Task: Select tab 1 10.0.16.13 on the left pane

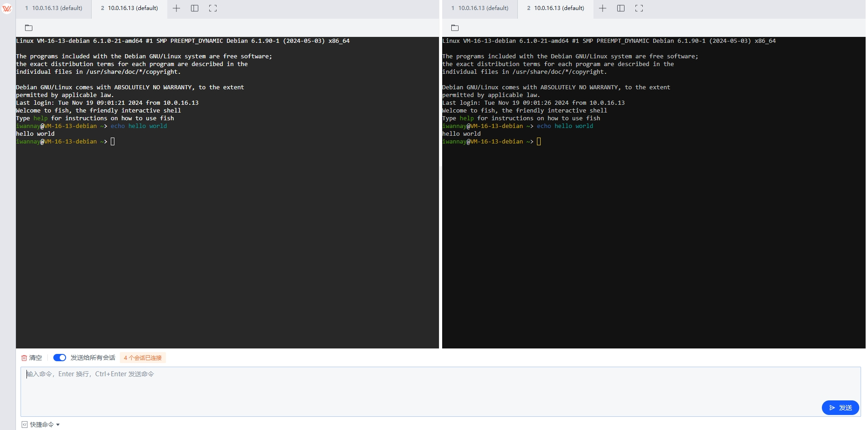Action: pos(52,8)
